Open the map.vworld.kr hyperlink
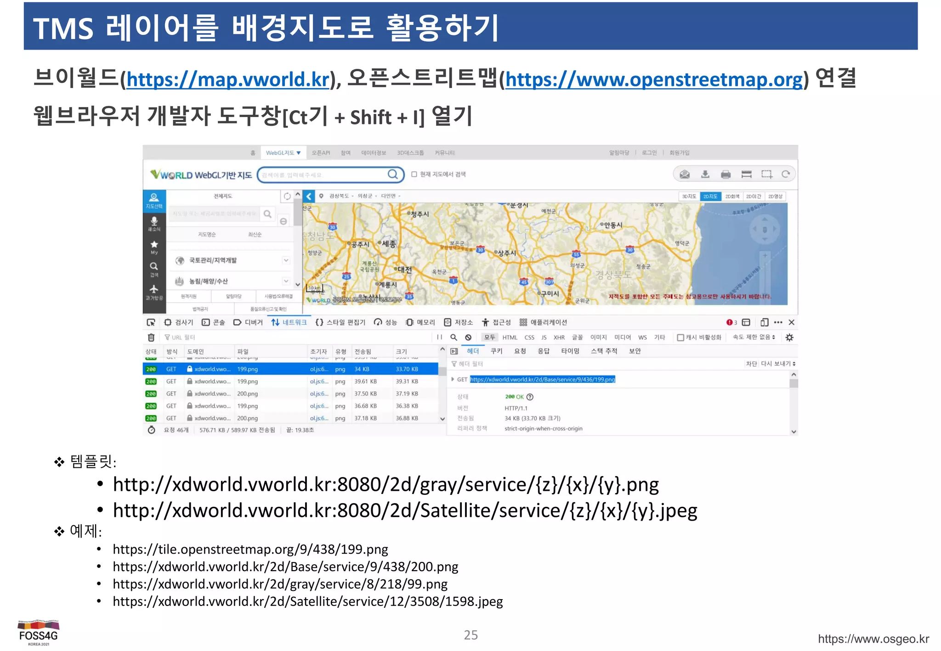The height and width of the screenshot is (651, 941). point(228,79)
